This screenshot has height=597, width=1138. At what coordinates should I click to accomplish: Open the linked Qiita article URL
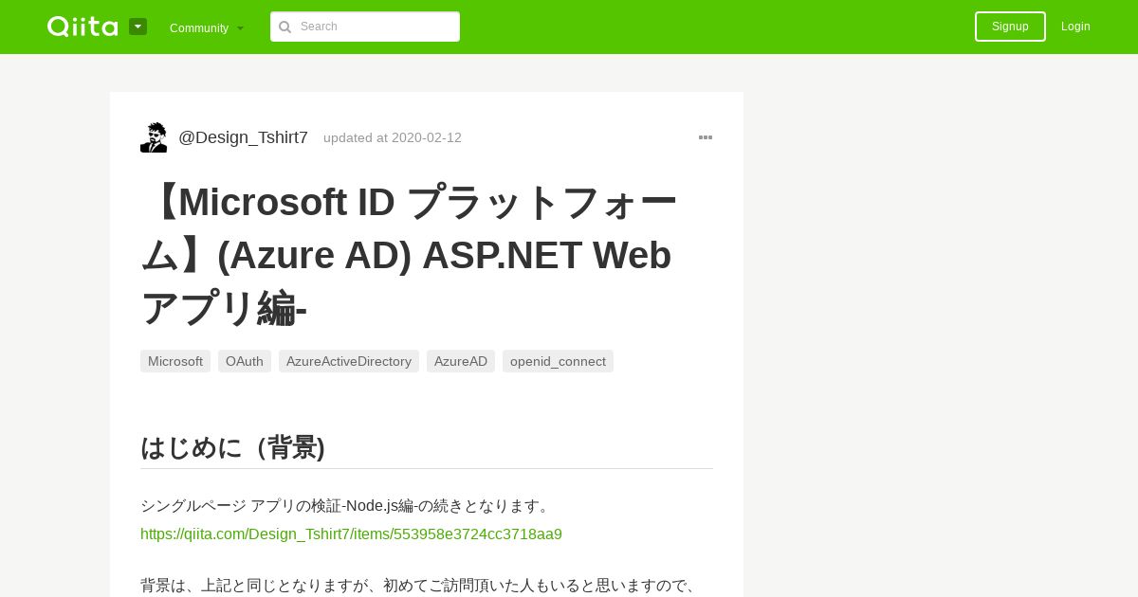[x=351, y=534]
